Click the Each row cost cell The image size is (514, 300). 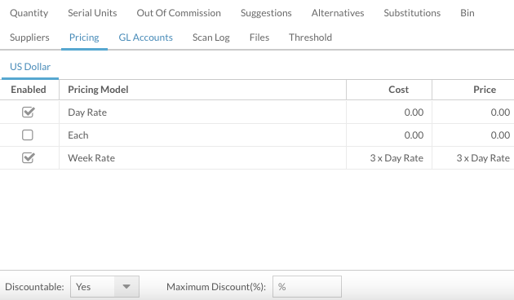tap(389, 135)
